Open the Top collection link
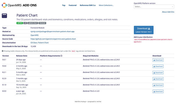This screenshot has width=176, height=104. (64, 5)
